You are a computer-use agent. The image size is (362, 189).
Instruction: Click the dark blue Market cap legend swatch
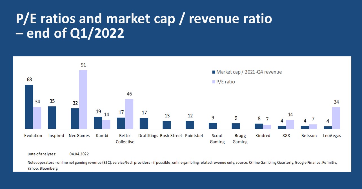point(214,72)
